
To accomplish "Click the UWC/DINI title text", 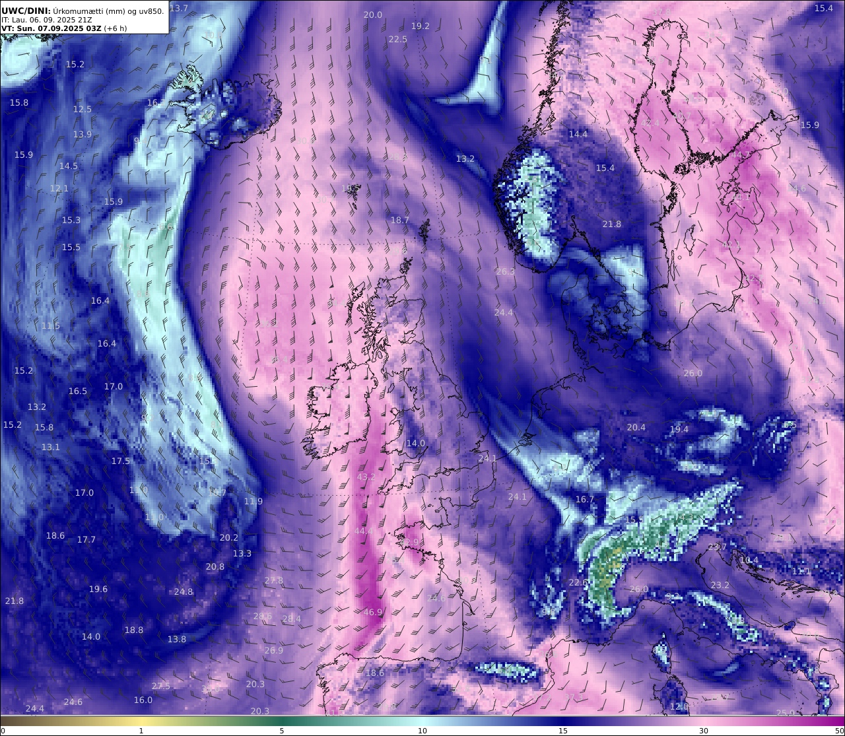I will tap(26, 11).
